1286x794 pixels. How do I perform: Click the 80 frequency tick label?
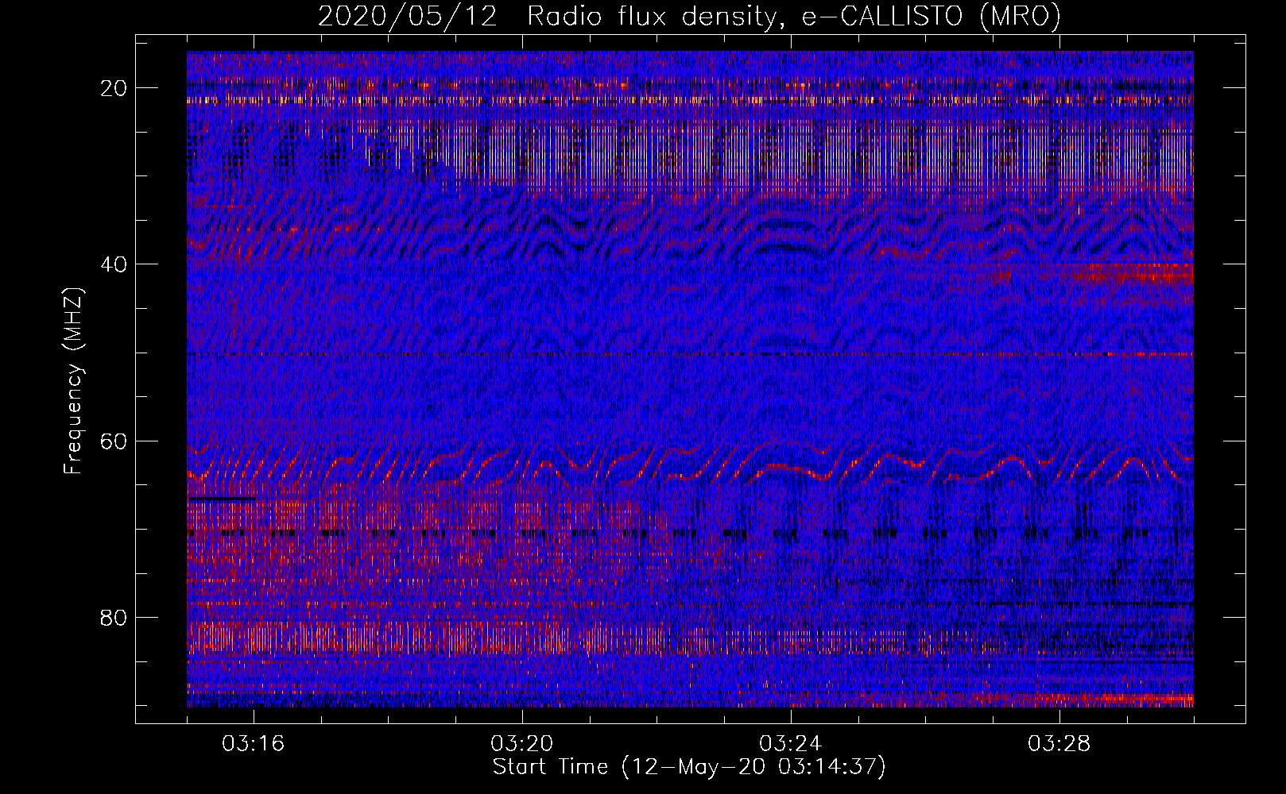tap(114, 617)
